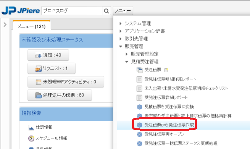Click the 情報検索 panel header
The image size is (250, 149).
click(66, 114)
